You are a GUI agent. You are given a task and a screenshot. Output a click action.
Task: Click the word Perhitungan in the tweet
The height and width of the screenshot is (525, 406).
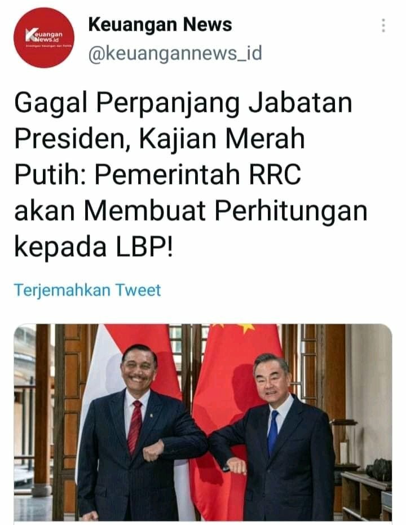[291, 212]
